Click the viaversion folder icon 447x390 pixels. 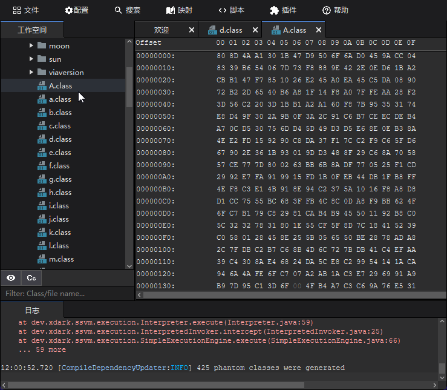42,72
